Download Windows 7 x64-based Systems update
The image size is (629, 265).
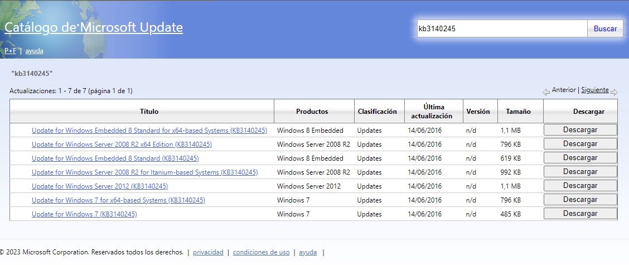580,200
